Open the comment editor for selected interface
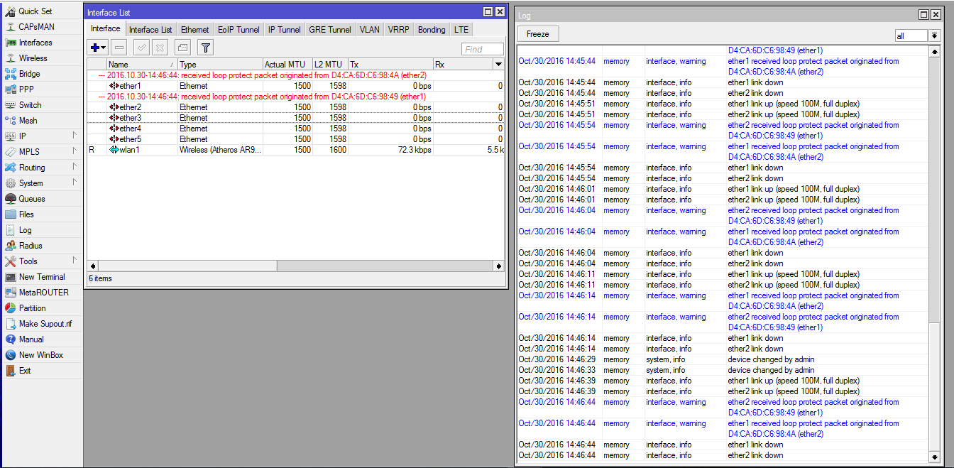 pyautogui.click(x=182, y=47)
